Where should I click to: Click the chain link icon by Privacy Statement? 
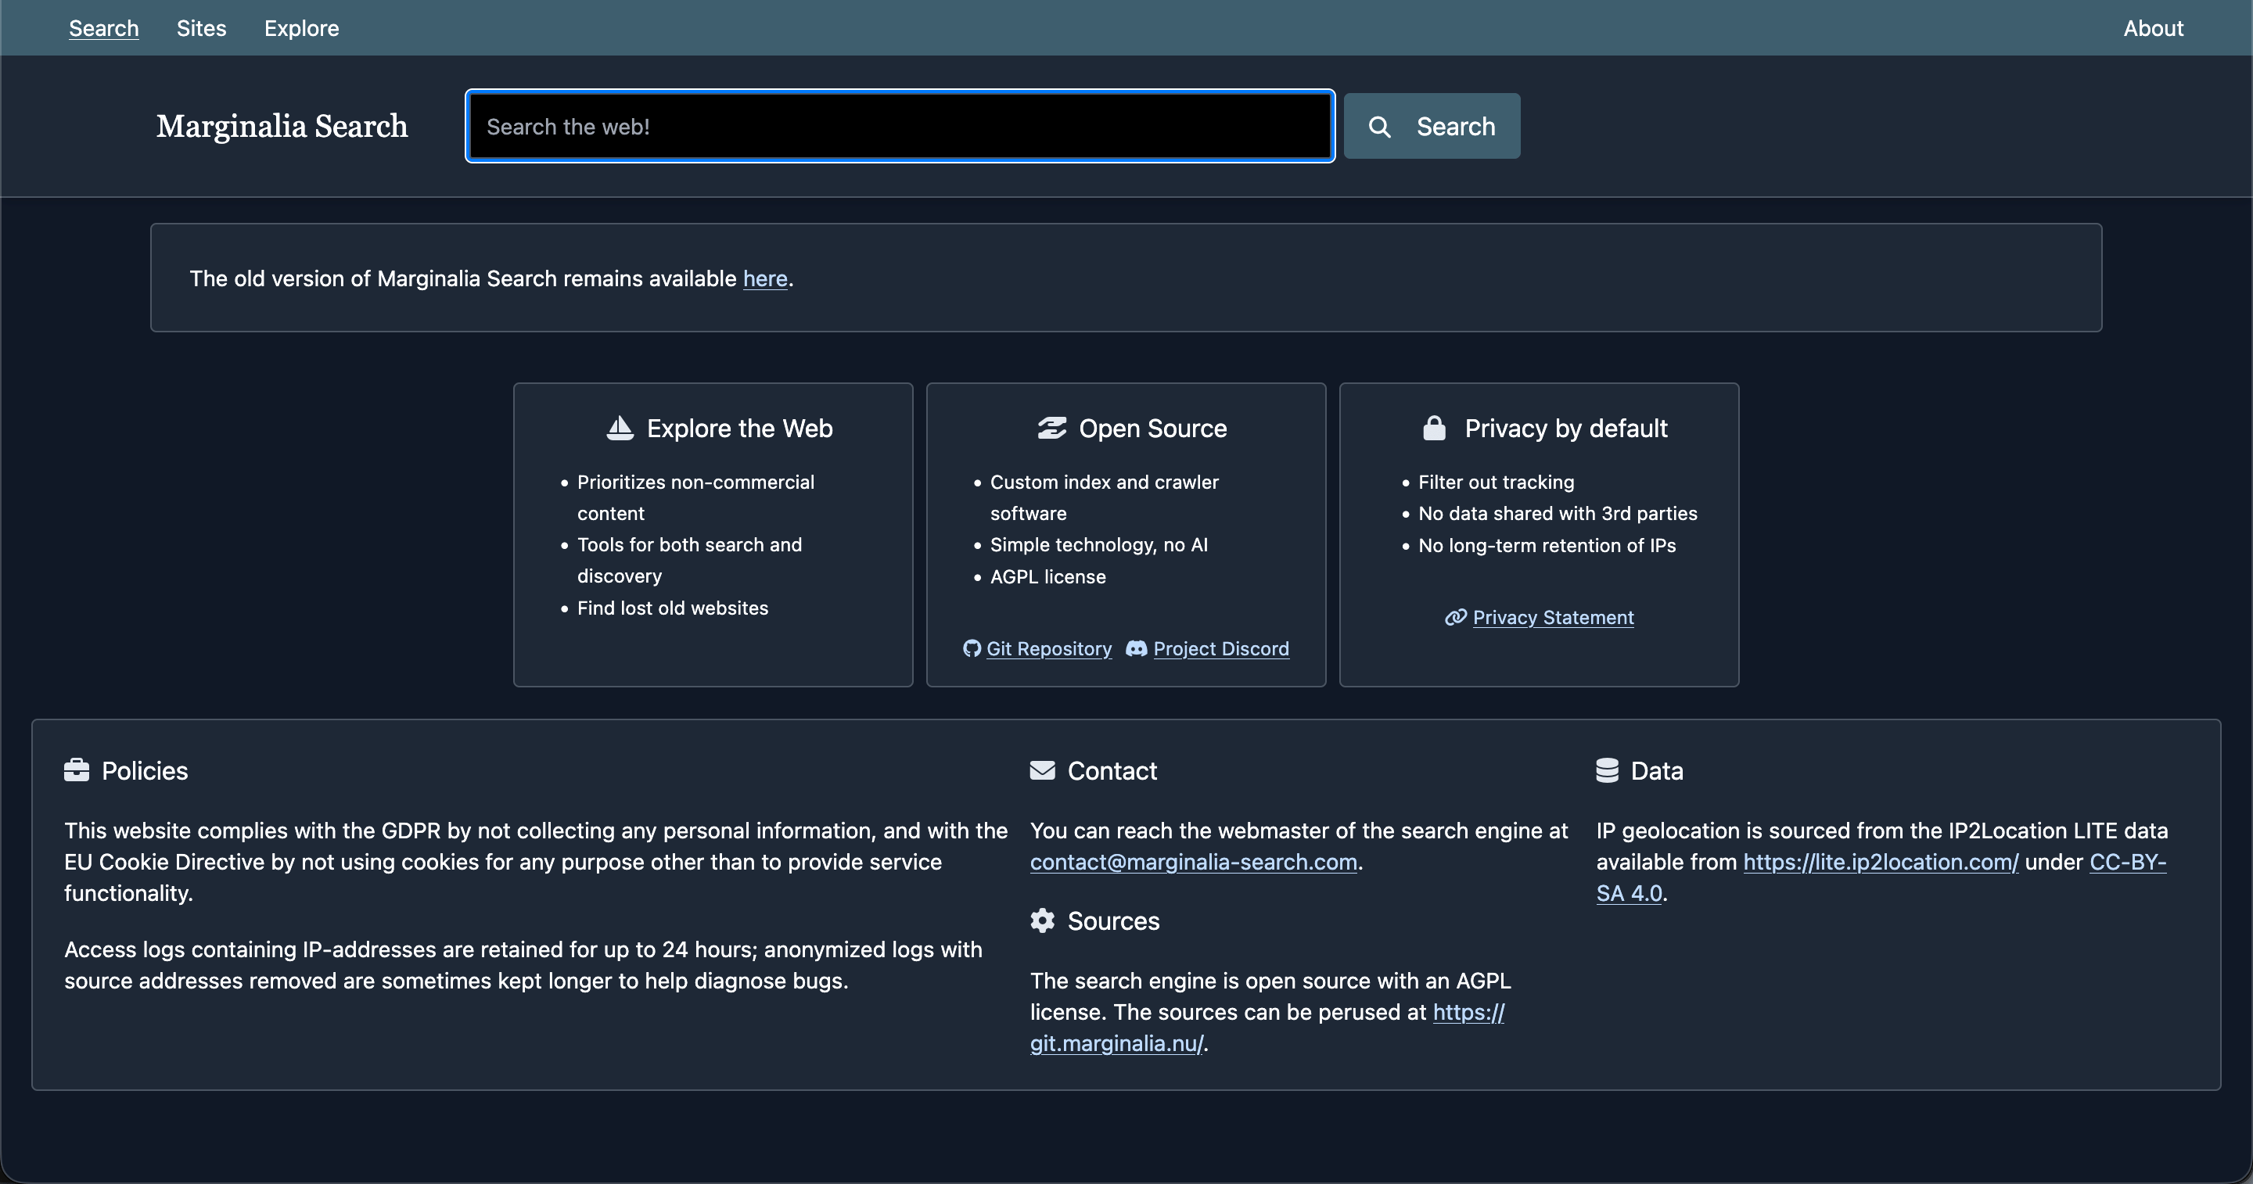(x=1455, y=617)
